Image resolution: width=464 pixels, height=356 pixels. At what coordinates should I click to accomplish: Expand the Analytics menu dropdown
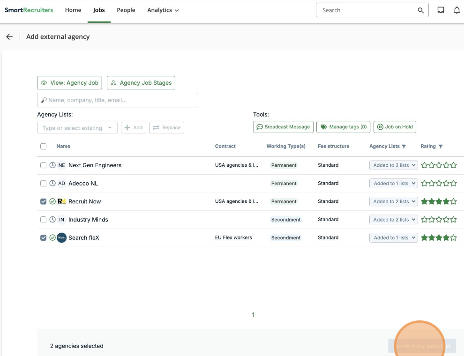[163, 10]
